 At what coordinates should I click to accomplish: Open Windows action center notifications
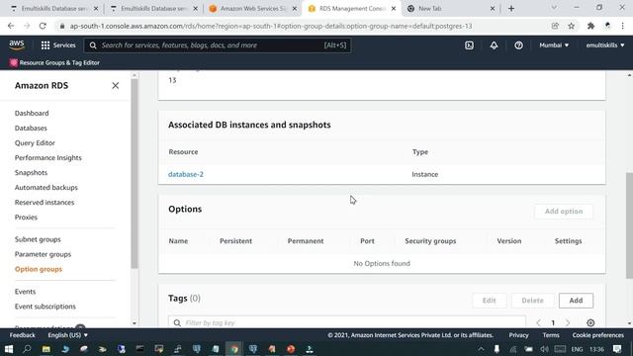coord(617,349)
